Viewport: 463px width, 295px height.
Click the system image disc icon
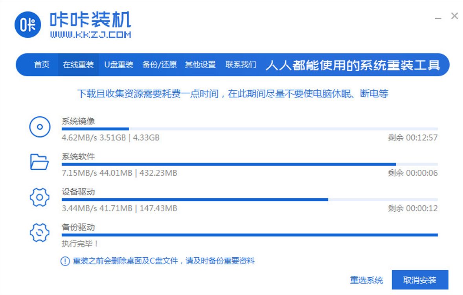click(x=40, y=127)
